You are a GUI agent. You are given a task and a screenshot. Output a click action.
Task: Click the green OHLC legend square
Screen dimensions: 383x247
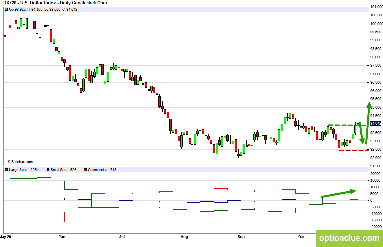pos(6,9)
